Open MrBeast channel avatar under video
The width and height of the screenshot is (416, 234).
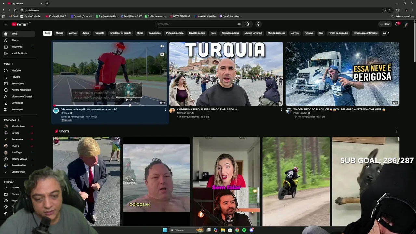pyautogui.click(x=56, y=110)
